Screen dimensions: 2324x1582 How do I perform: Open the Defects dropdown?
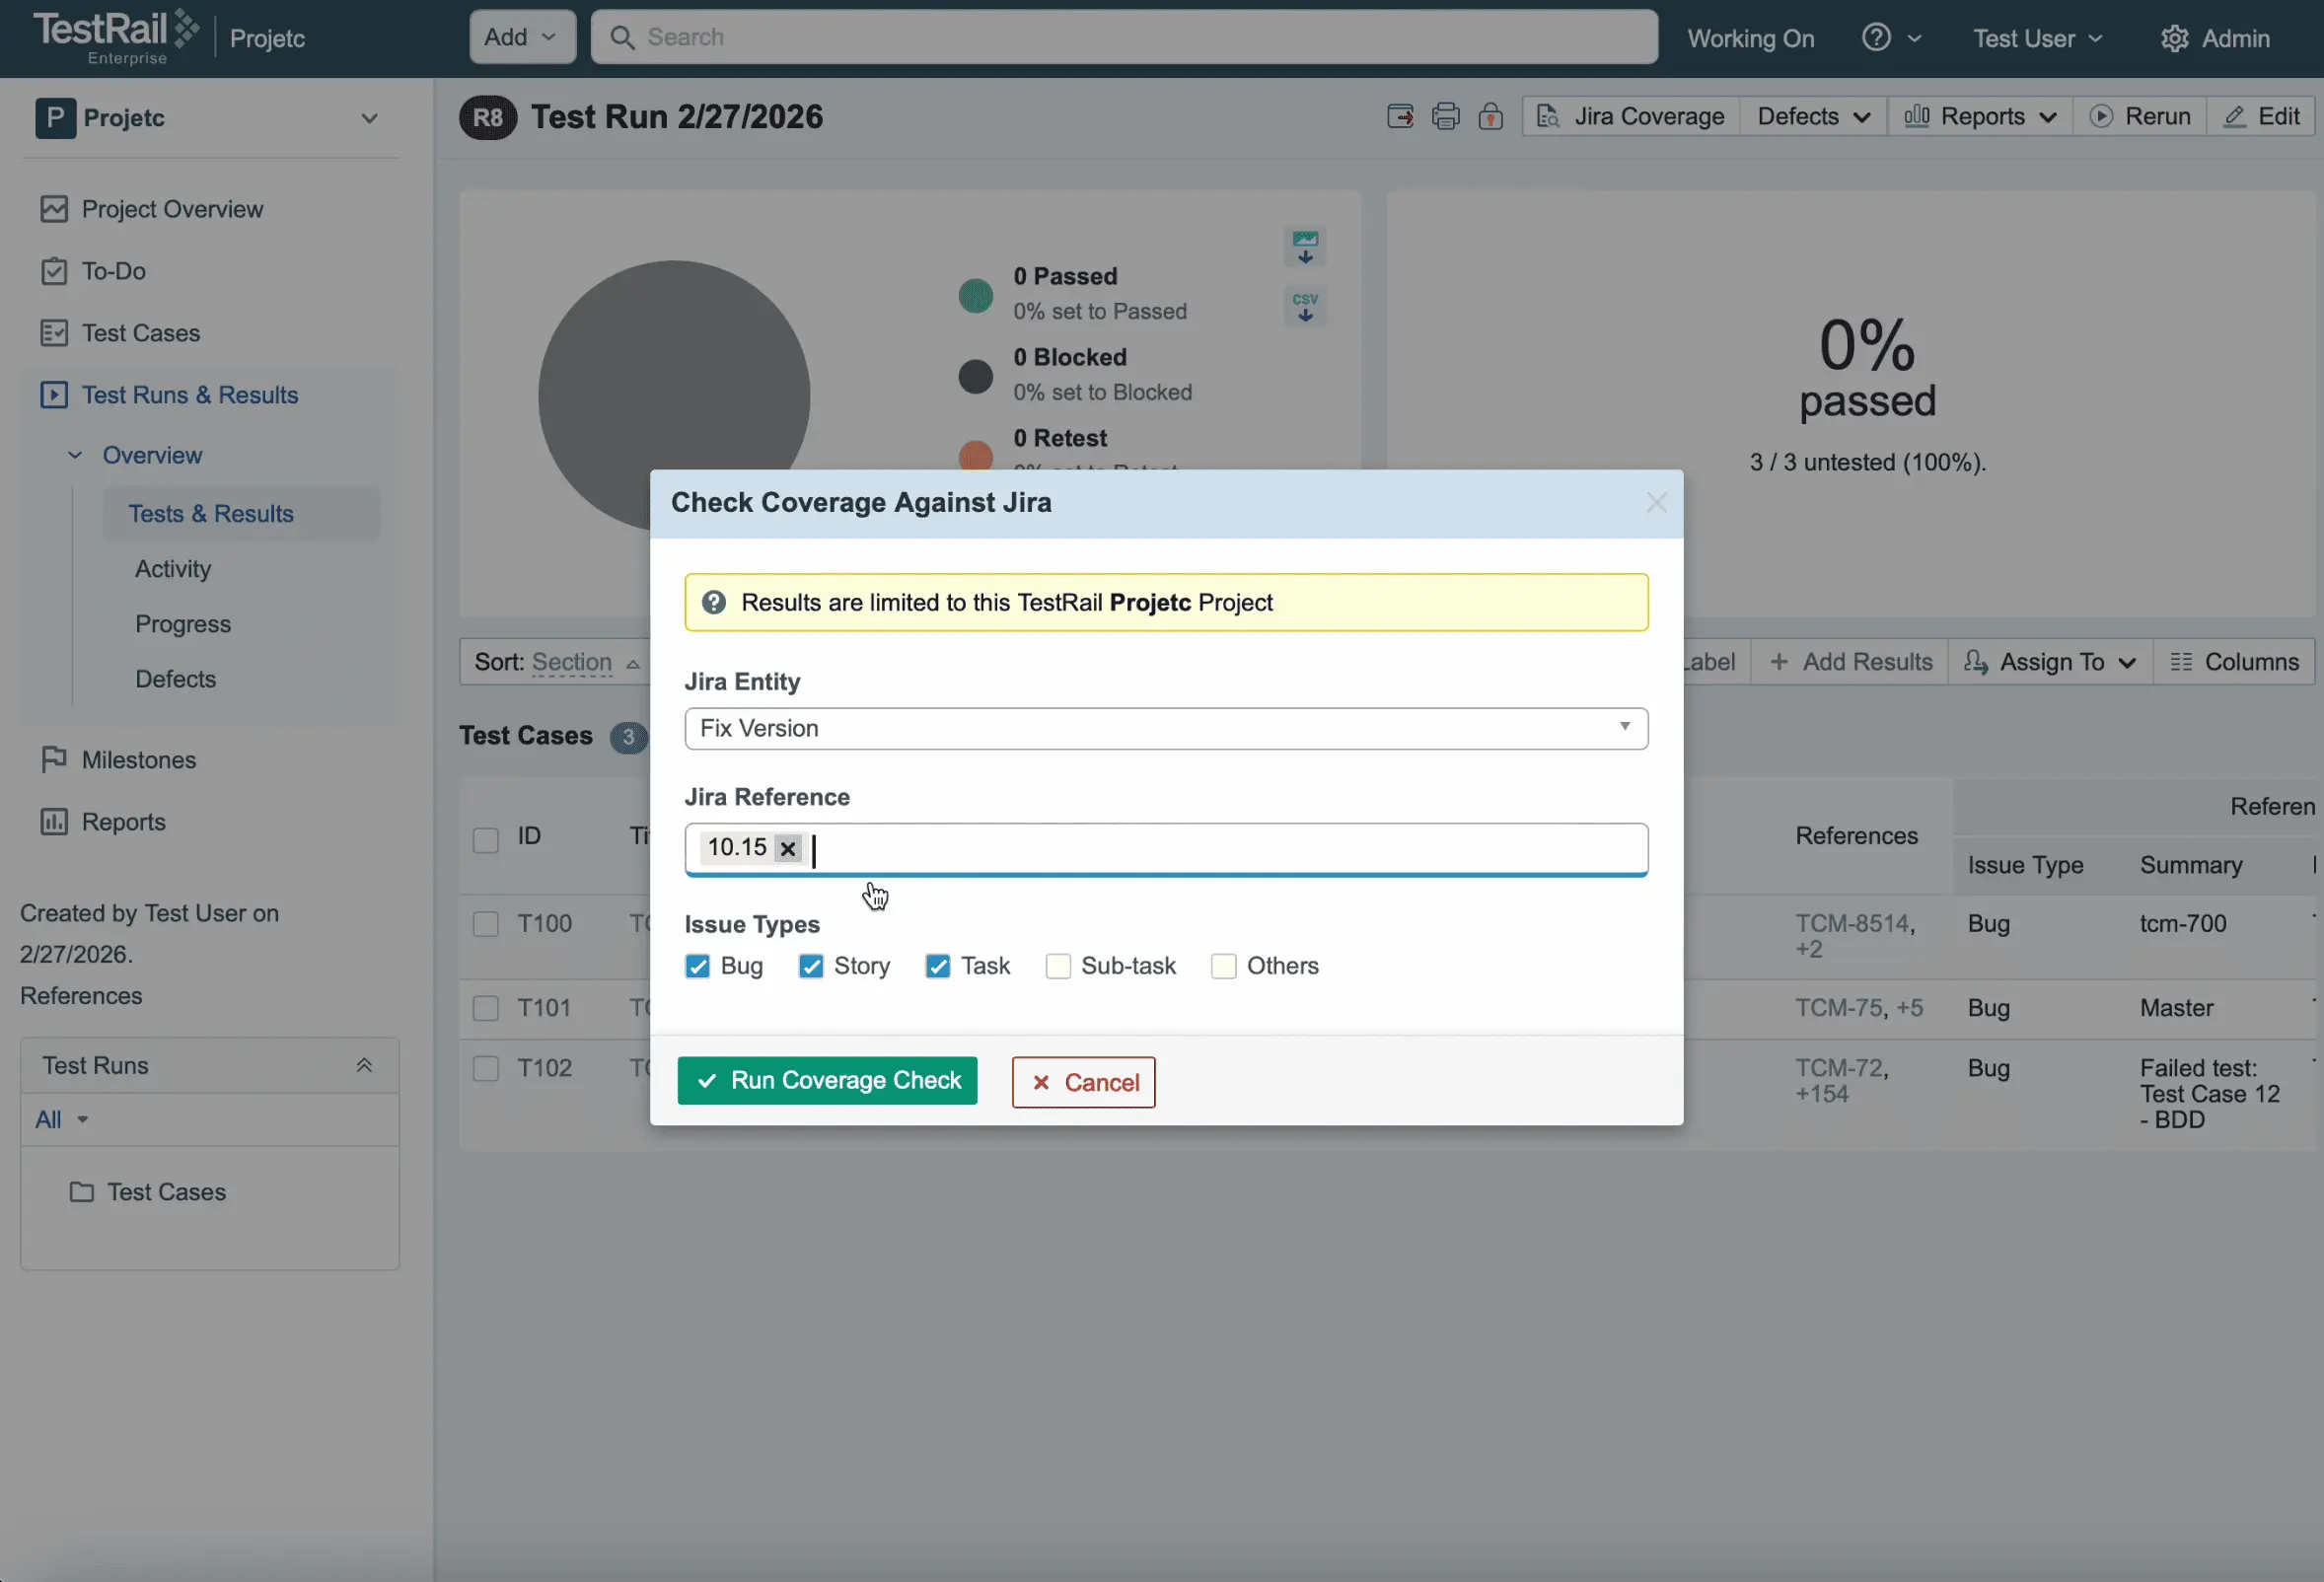(1813, 117)
